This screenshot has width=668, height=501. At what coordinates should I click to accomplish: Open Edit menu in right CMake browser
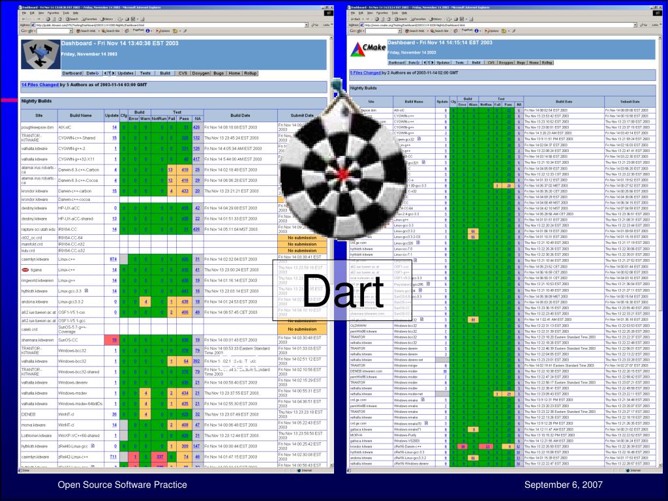(361, 13)
